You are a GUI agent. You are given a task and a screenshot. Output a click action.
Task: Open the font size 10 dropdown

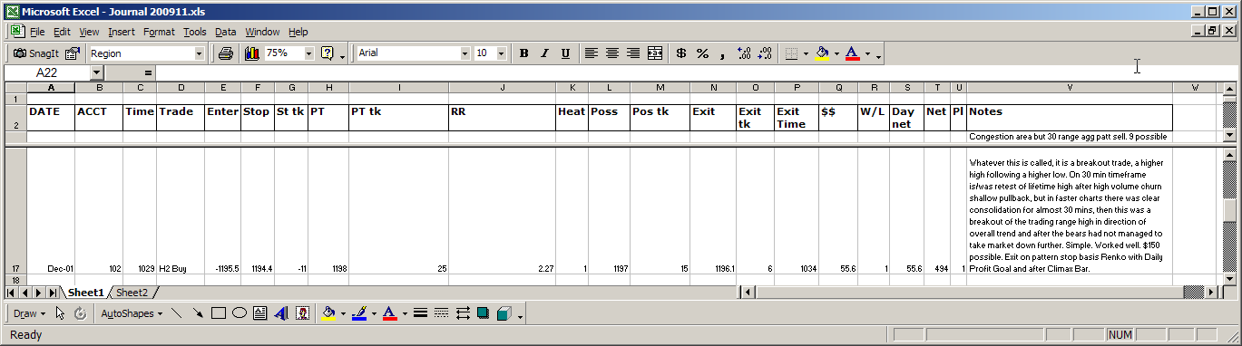point(502,53)
